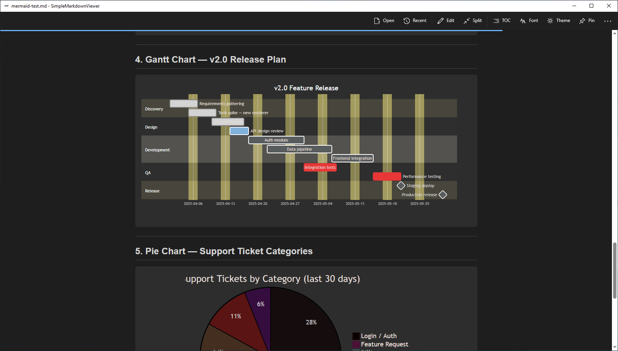Screen dimensions: 618x351
Task: Click the Login / Auth legend color swatch
Action: click(356, 336)
